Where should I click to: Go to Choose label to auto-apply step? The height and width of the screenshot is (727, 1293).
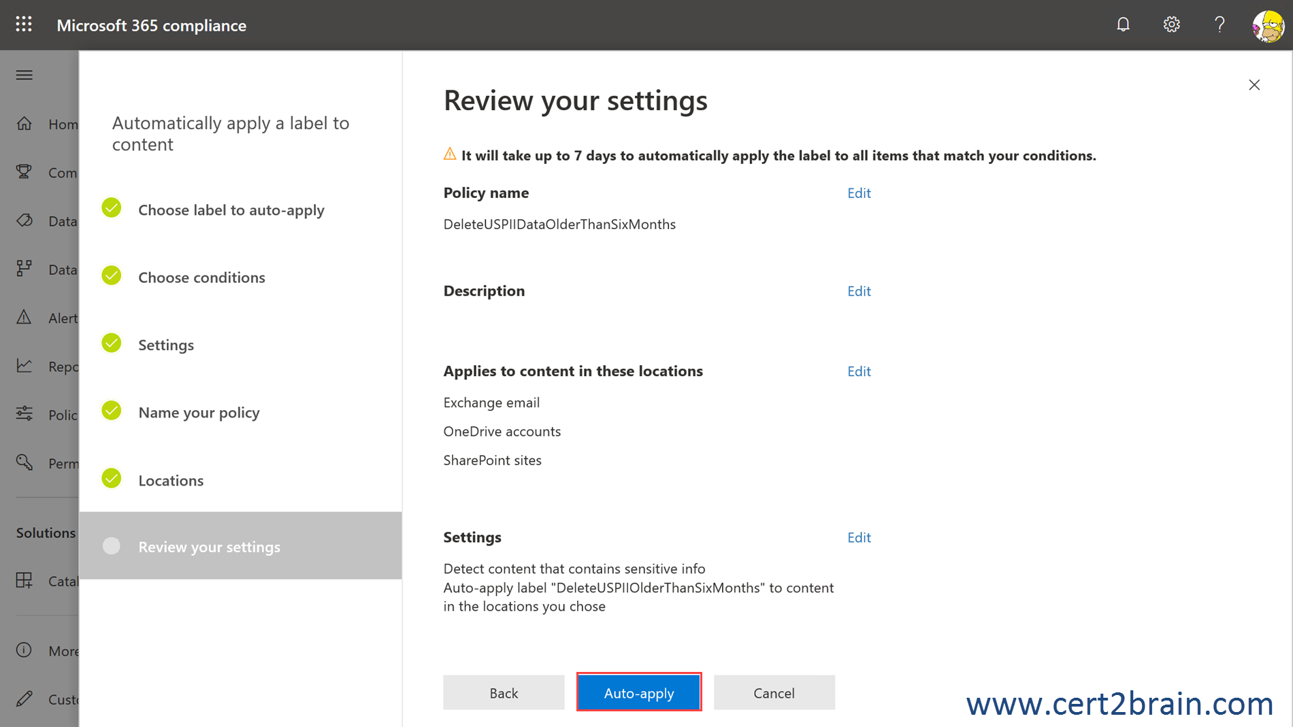point(231,210)
